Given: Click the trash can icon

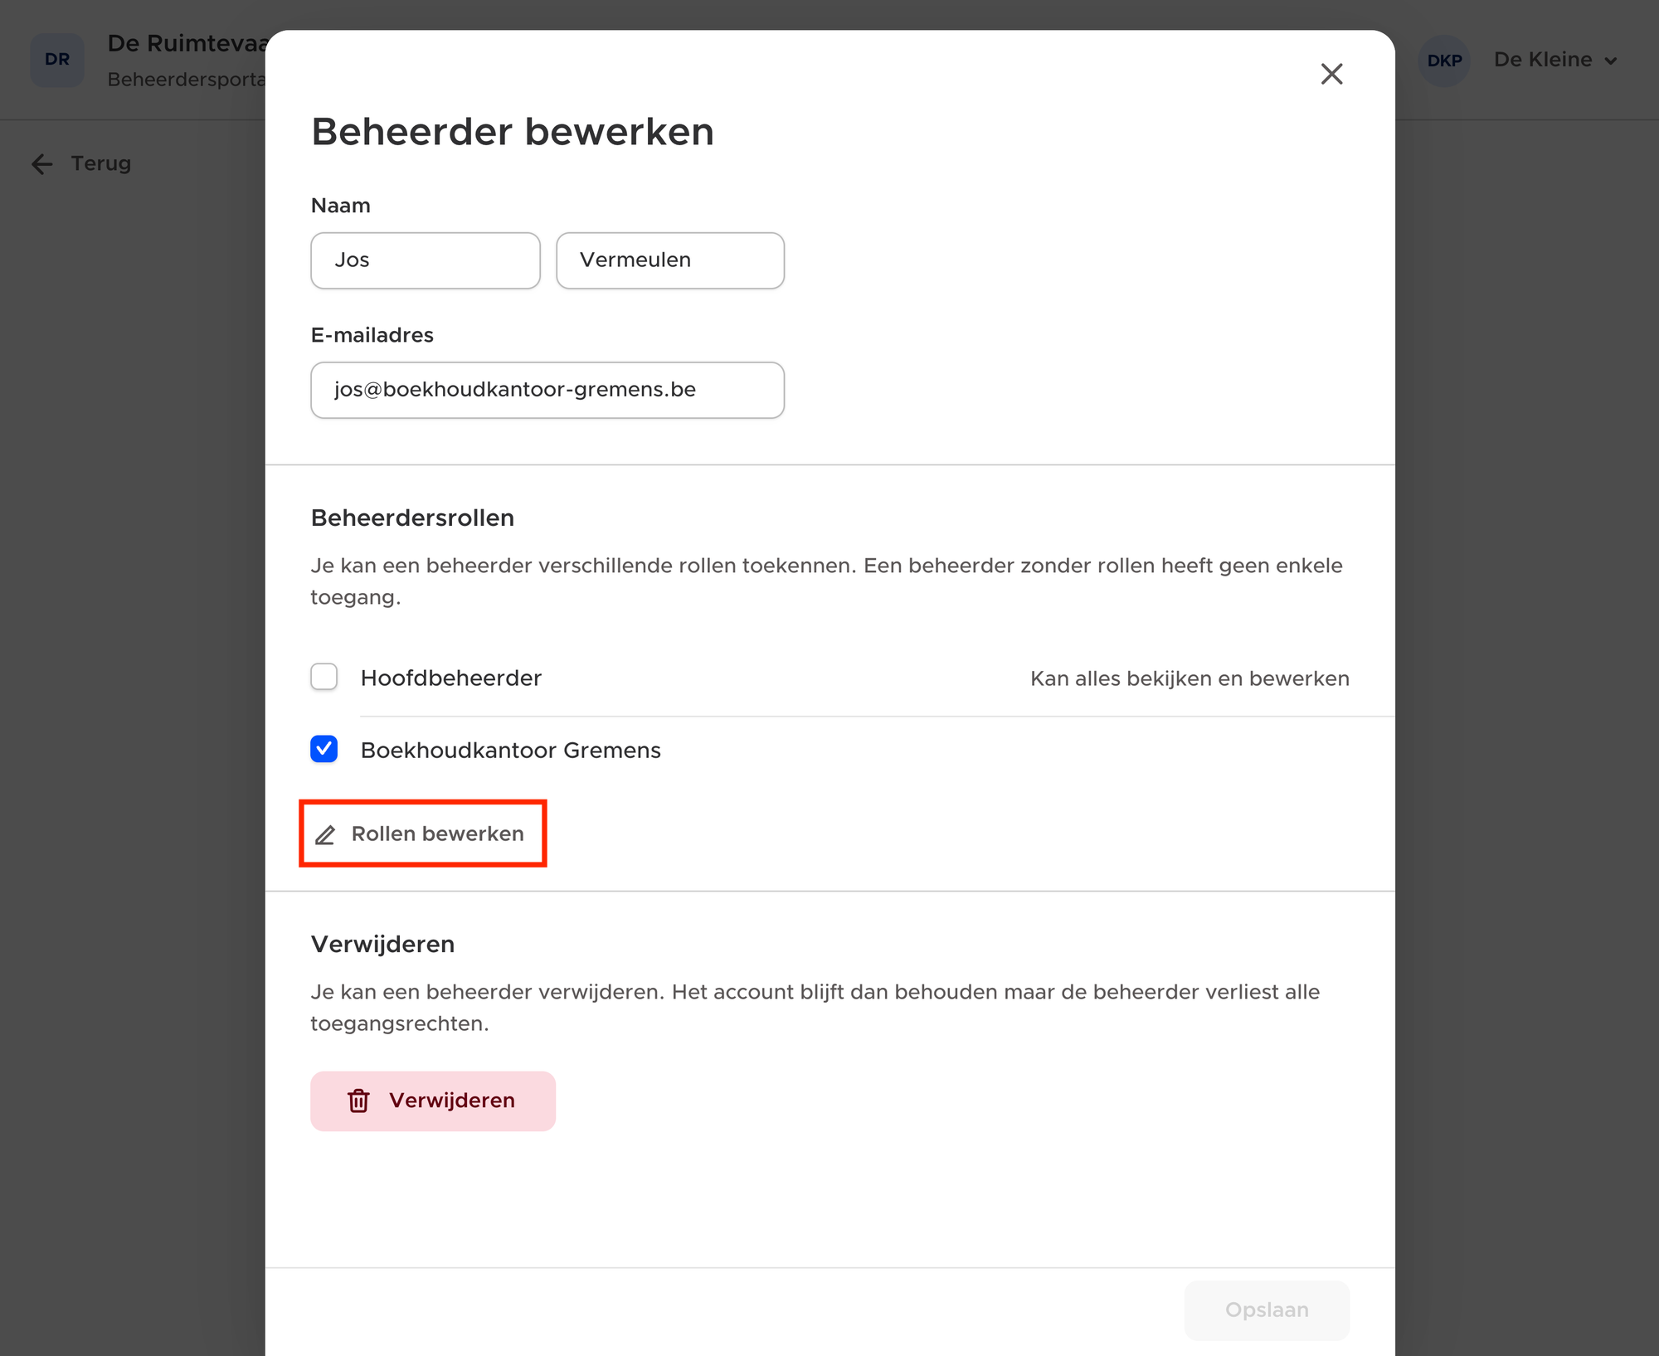Looking at the screenshot, I should [358, 1101].
